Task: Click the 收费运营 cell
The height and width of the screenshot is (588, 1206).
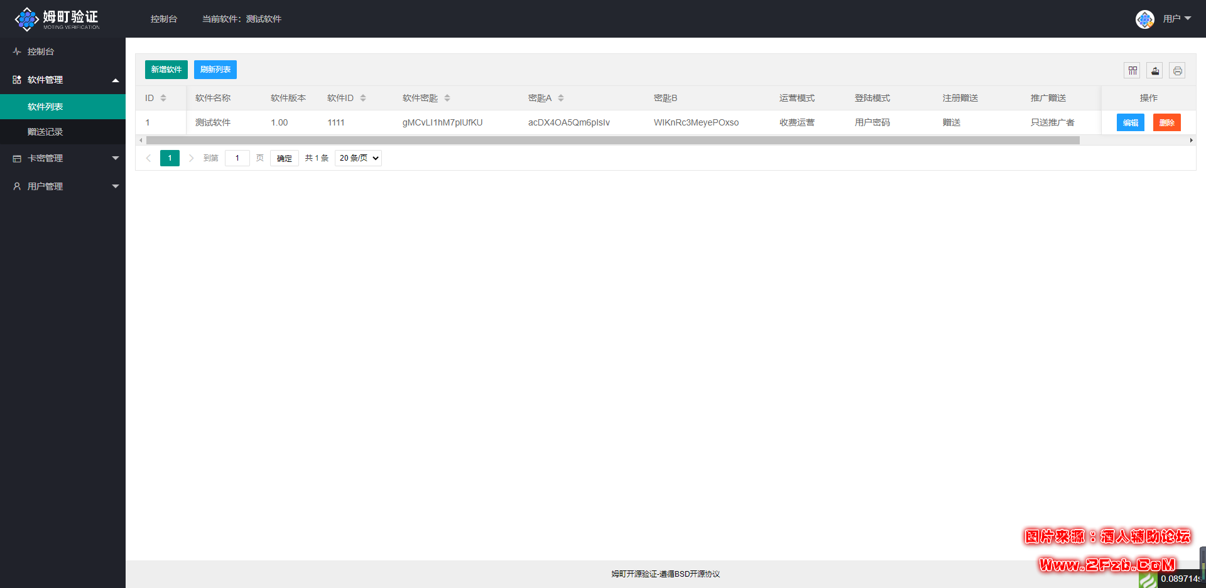Action: pyautogui.click(x=797, y=122)
